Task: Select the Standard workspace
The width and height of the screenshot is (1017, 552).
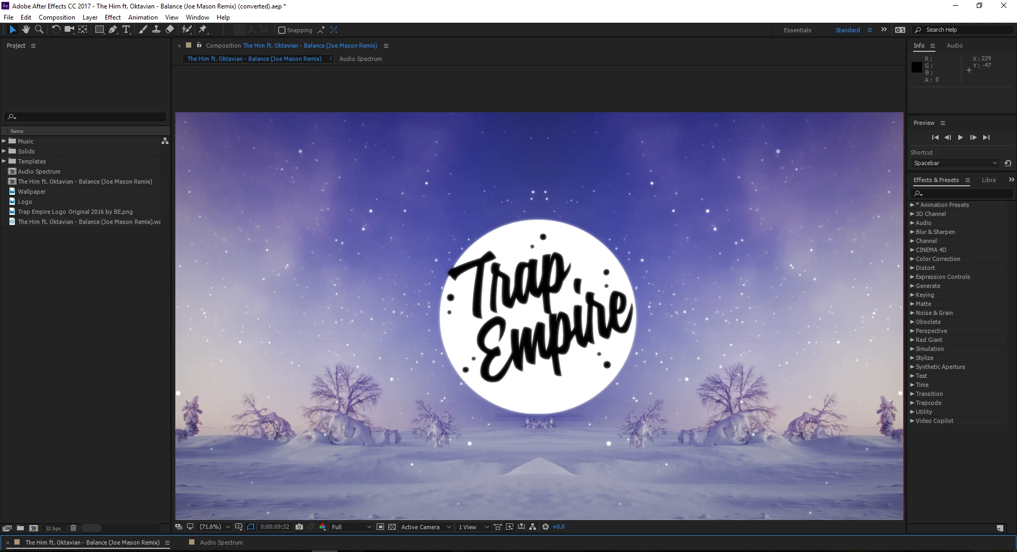Action: pyautogui.click(x=847, y=30)
